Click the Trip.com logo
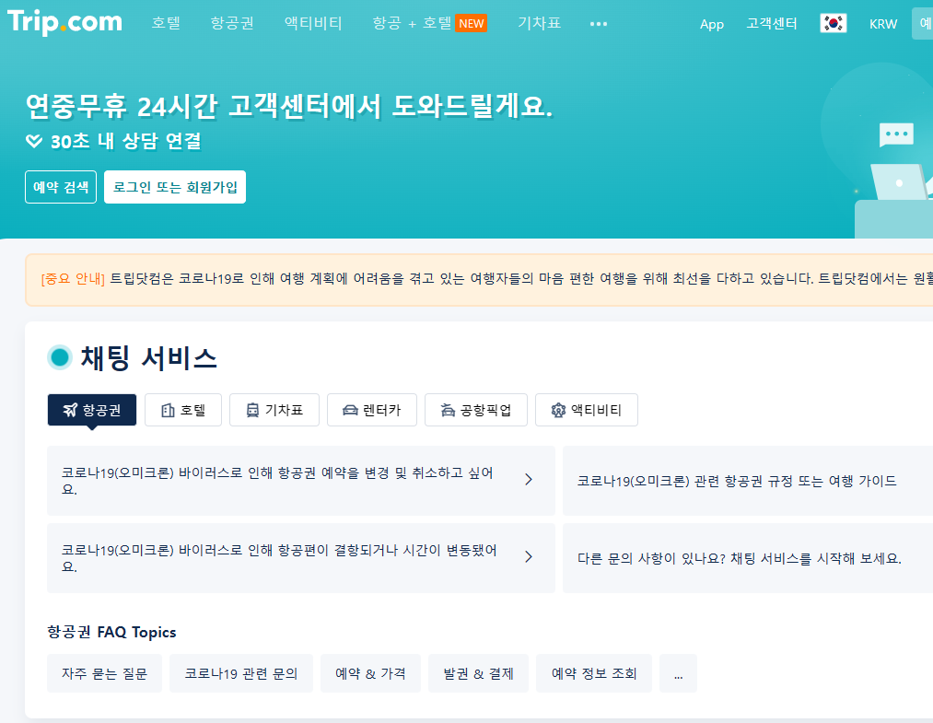 point(64,22)
